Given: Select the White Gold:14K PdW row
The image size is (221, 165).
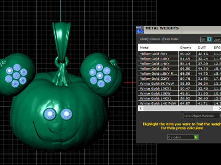Looking at the screenshot, I should click(180, 103).
